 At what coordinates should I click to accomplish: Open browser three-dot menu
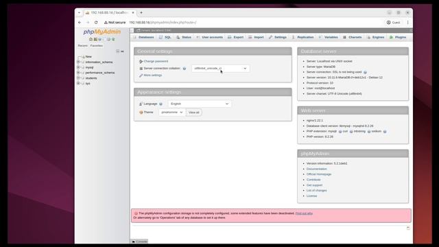click(407, 23)
